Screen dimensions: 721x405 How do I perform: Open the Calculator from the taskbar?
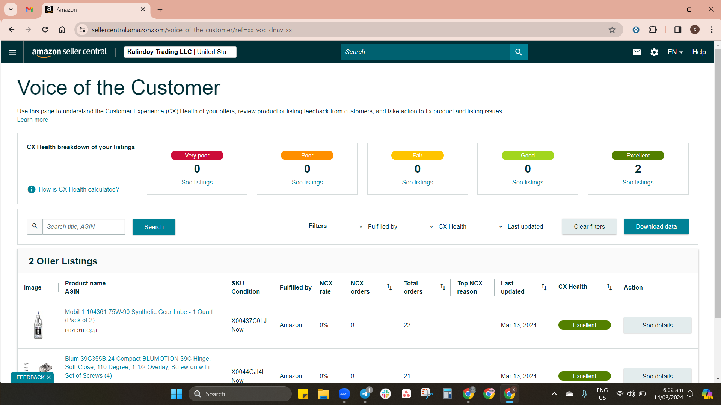(447, 394)
